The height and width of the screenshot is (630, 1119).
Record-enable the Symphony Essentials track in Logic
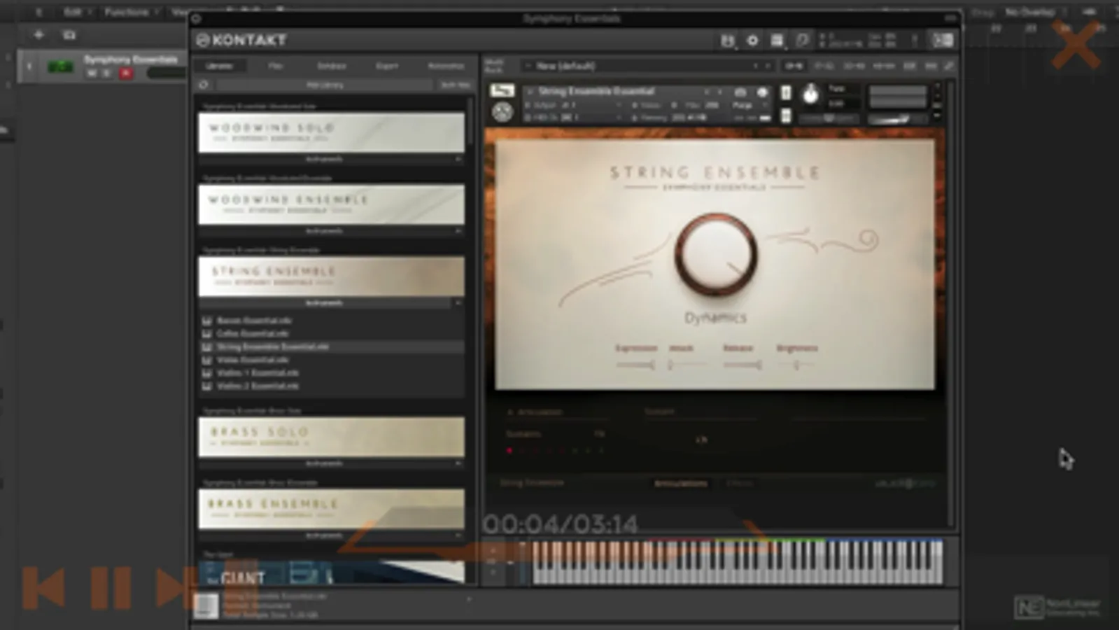(126, 73)
